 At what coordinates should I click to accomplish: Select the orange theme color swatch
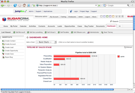(113, 16)
